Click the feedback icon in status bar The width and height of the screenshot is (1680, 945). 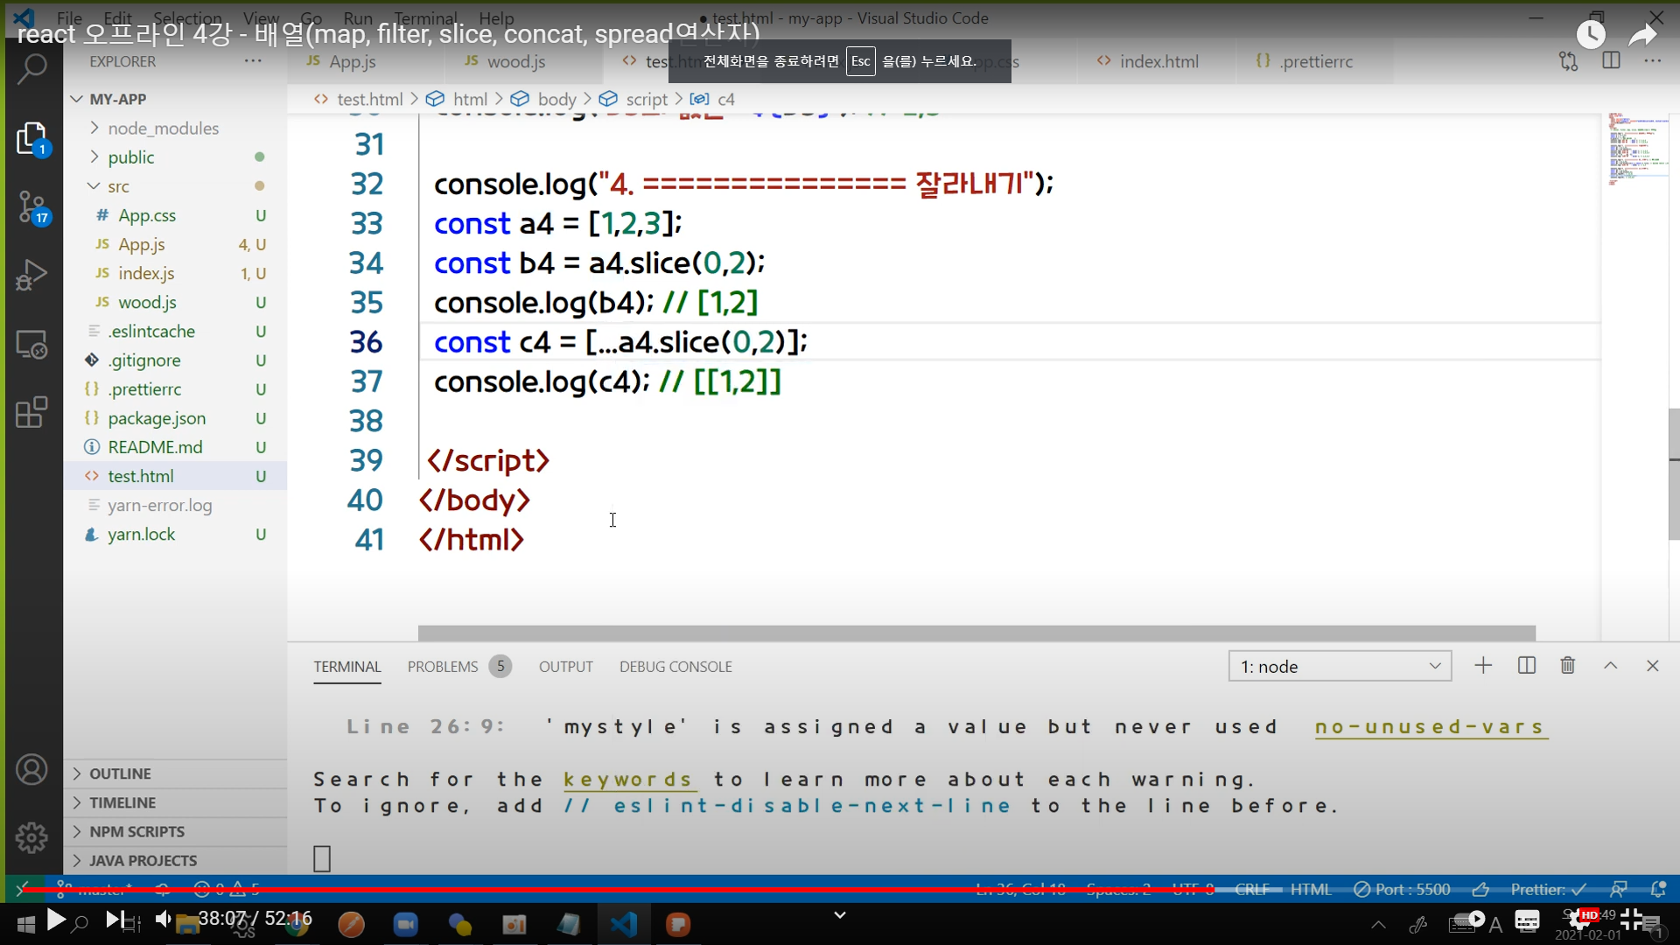1619,889
